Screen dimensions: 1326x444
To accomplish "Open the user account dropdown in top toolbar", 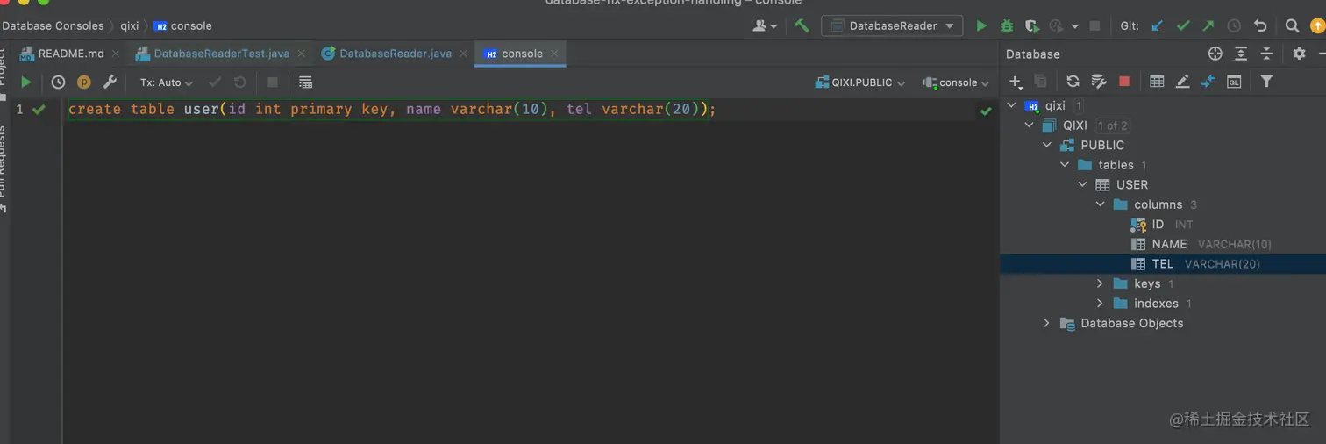I will pos(765,25).
